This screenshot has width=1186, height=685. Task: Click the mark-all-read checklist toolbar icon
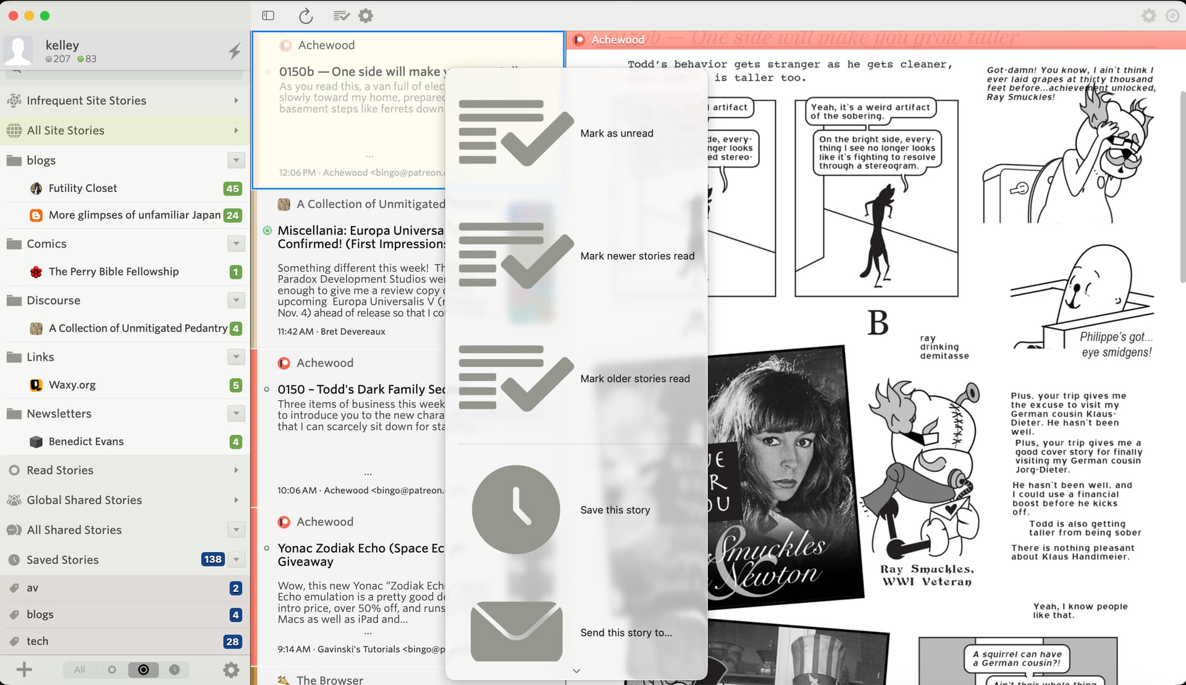(x=341, y=15)
